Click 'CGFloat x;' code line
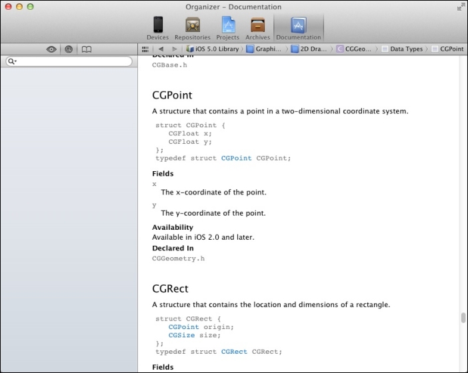Image resolution: width=468 pixels, height=373 pixels. 190,134
